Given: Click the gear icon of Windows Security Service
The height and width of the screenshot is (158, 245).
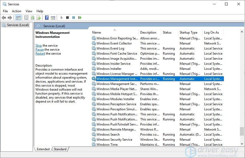Looking at the screenshot, I should click(94, 139).
